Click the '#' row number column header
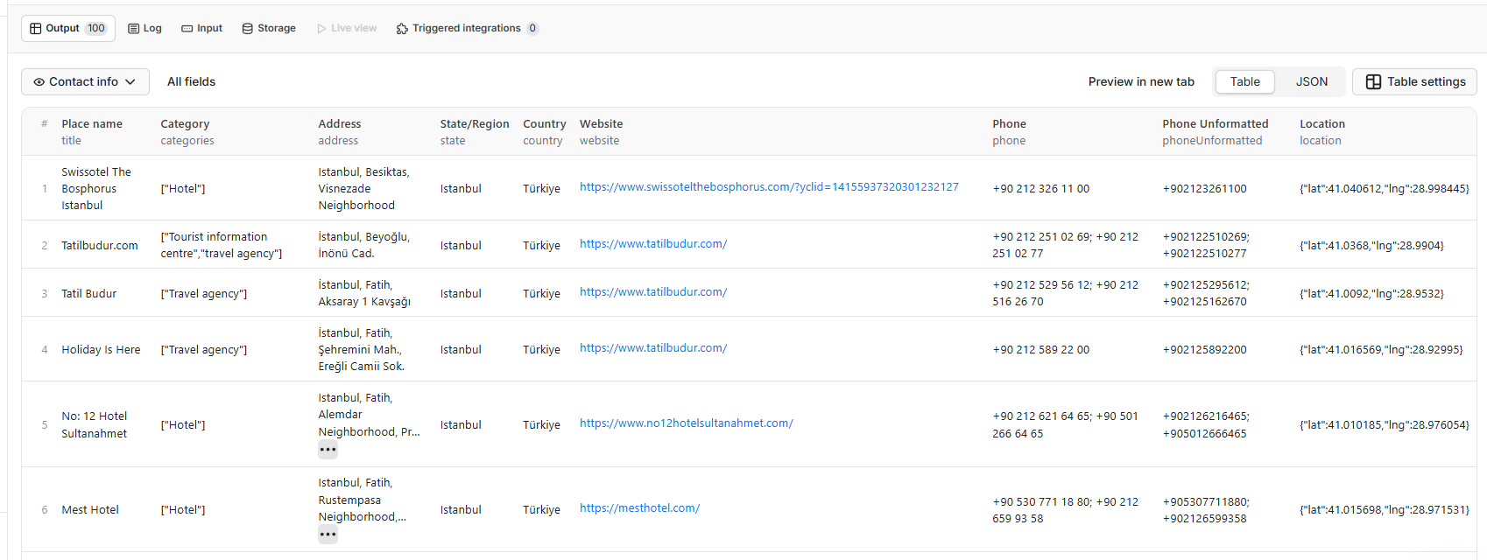1487x560 pixels. pos(45,124)
